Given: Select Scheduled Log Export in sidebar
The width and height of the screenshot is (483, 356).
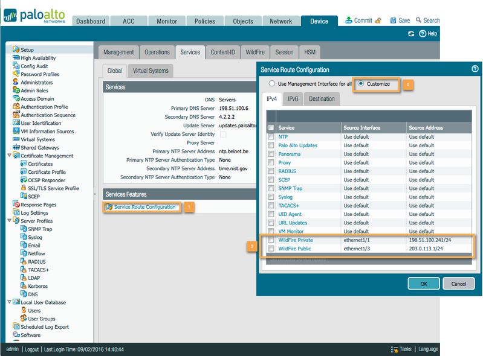Looking at the screenshot, I should (x=45, y=326).
